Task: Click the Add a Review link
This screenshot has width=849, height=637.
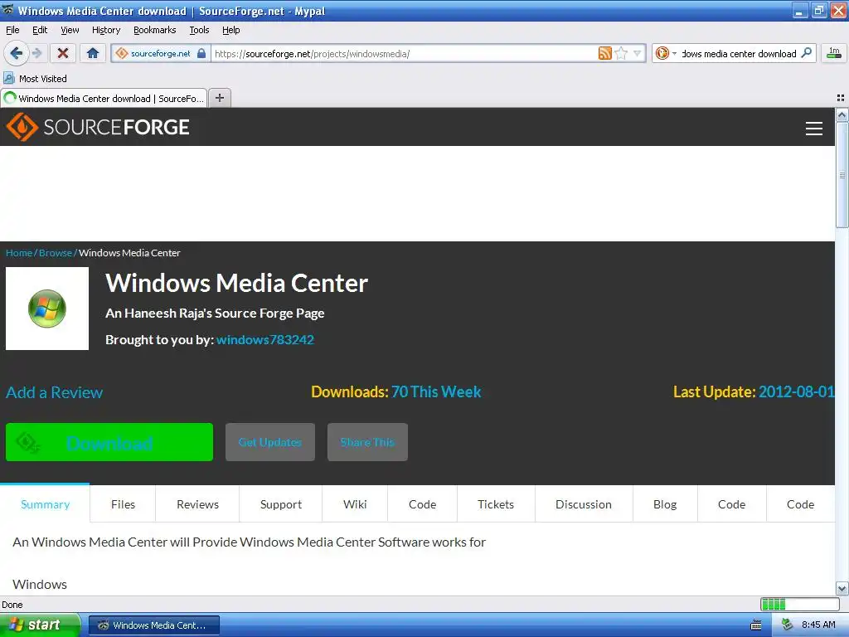Action: point(54,392)
